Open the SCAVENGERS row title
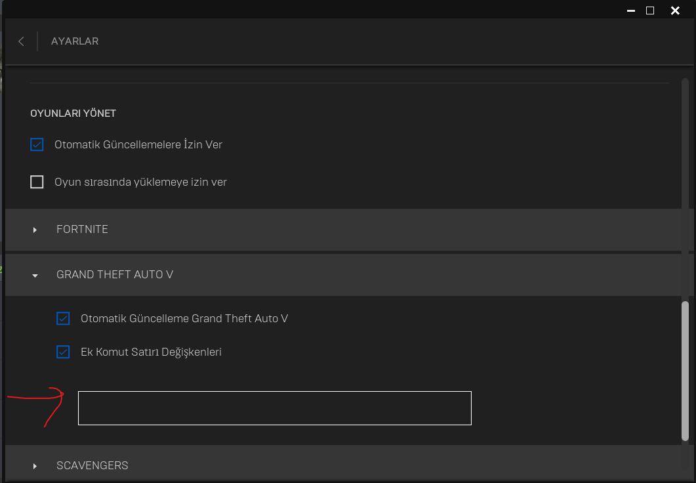Image resolution: width=696 pixels, height=483 pixels. [x=92, y=465]
